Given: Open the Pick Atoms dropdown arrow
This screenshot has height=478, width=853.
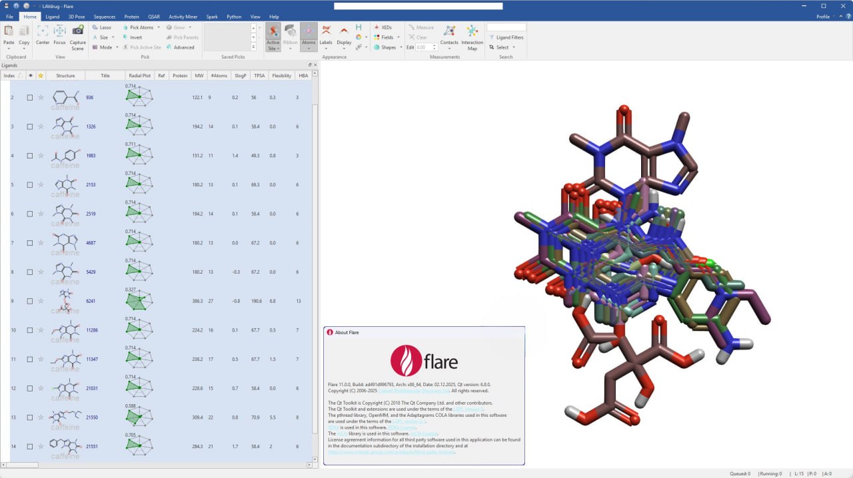Looking at the screenshot, I should [x=159, y=27].
